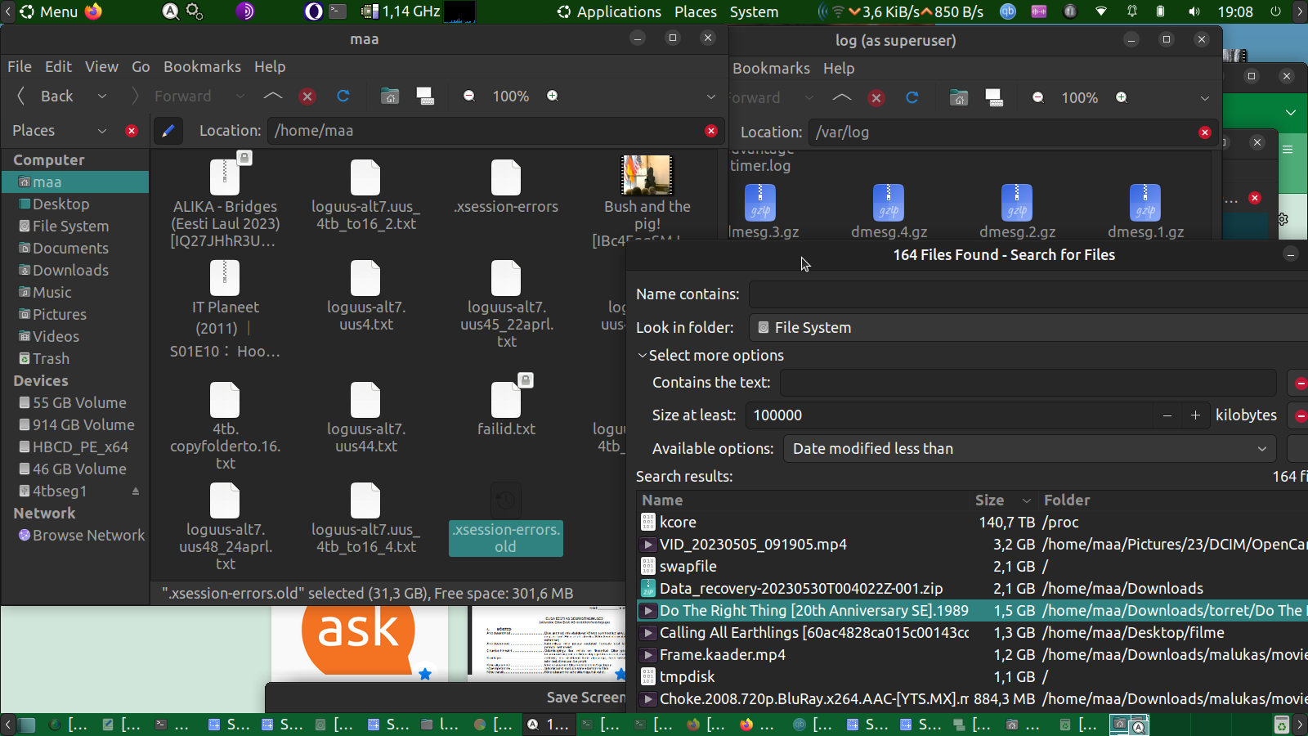Zoom in within the maa file window

coord(553,96)
